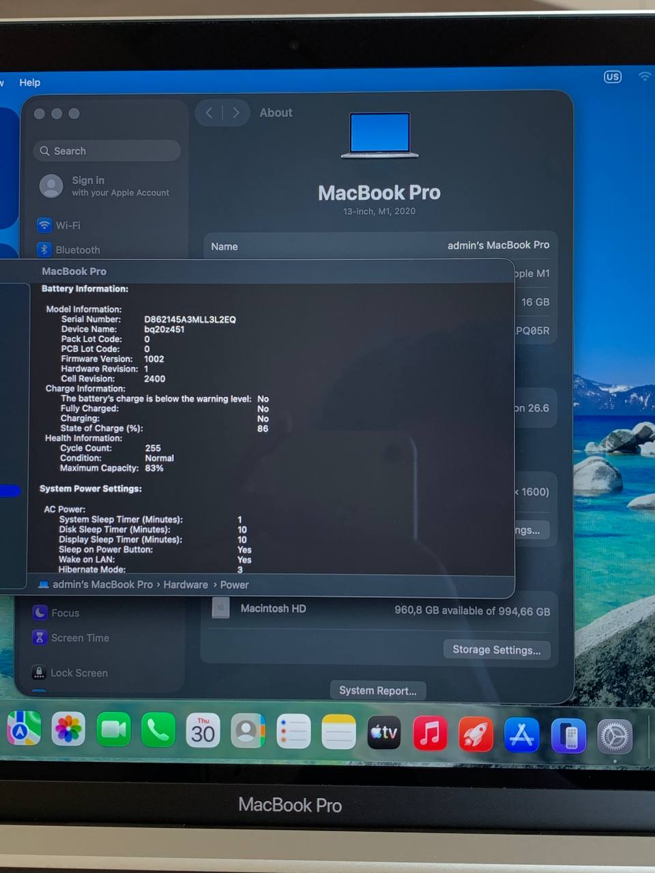Click the MacBook Pro image in About
Screen dimensions: 655x873
click(x=379, y=135)
